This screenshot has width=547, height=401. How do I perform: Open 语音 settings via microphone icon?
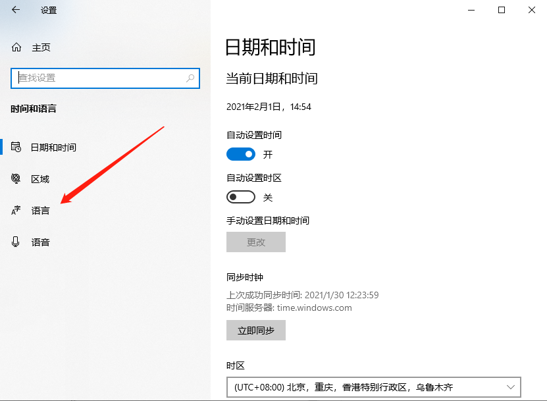coord(16,242)
